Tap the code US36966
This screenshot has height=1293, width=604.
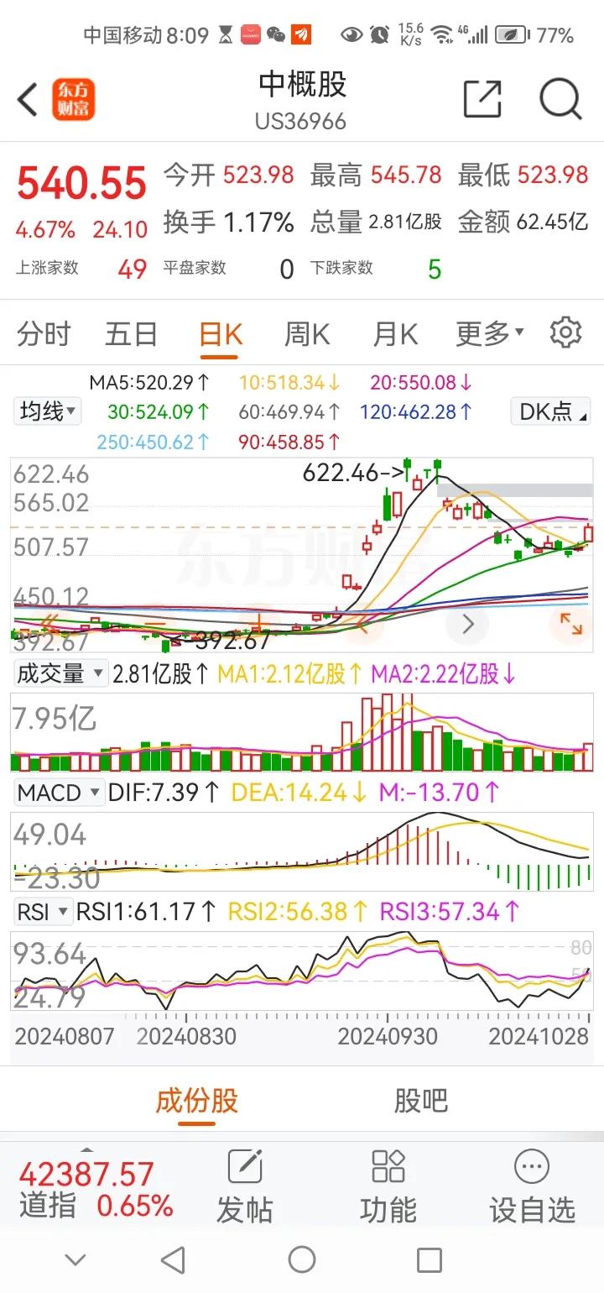(301, 122)
